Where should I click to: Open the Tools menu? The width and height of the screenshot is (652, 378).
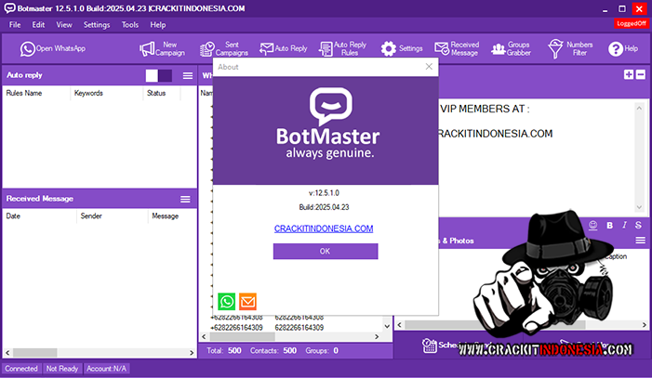click(130, 24)
